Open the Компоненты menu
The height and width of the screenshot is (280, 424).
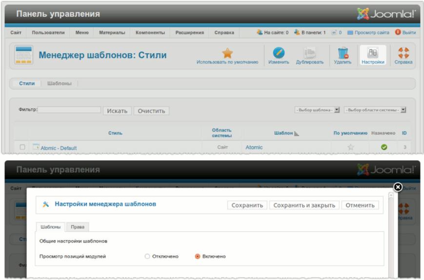tap(150, 33)
